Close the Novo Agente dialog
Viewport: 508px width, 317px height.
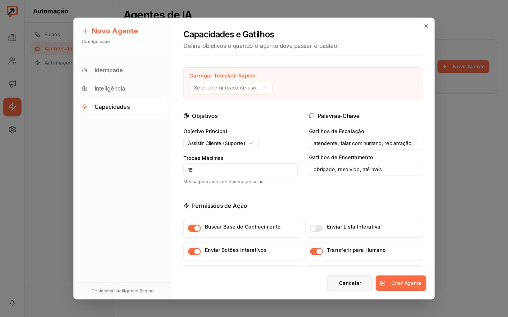[x=426, y=26]
